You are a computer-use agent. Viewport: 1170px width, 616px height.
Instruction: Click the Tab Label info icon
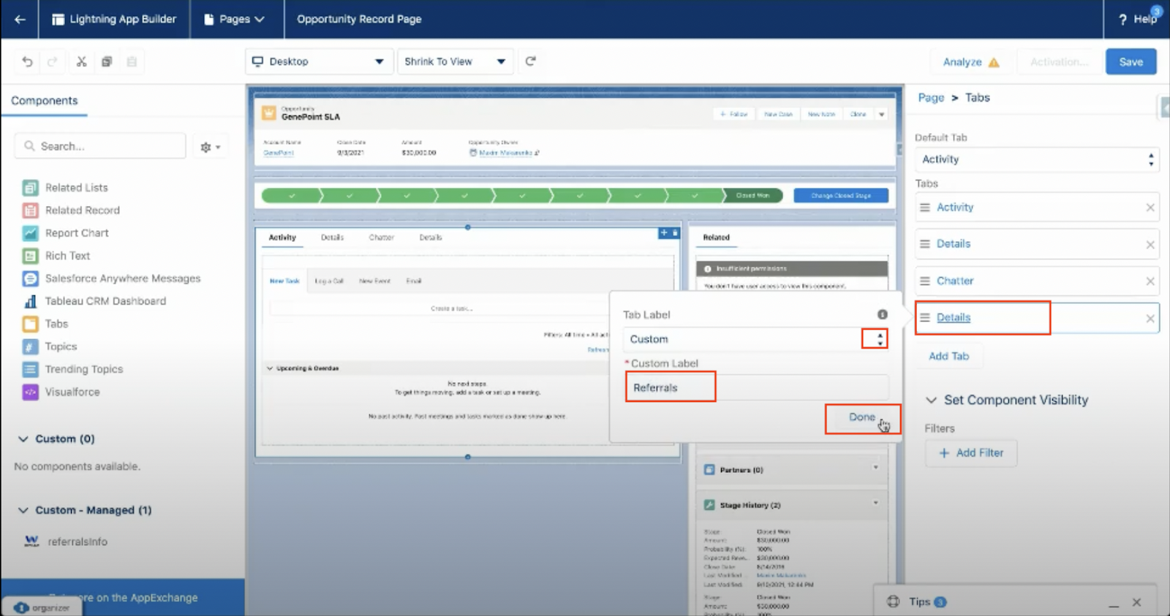pos(883,314)
